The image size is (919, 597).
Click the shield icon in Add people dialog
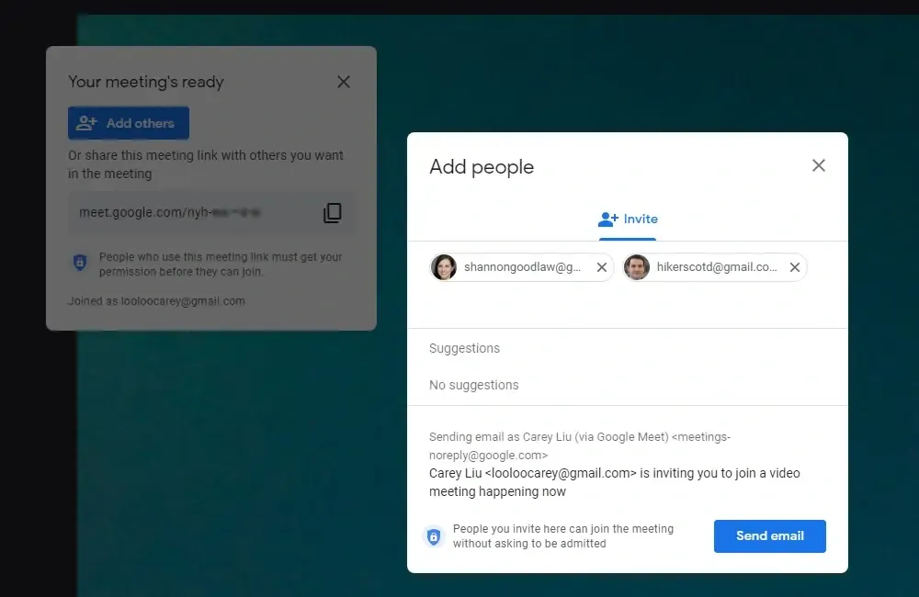pos(434,536)
